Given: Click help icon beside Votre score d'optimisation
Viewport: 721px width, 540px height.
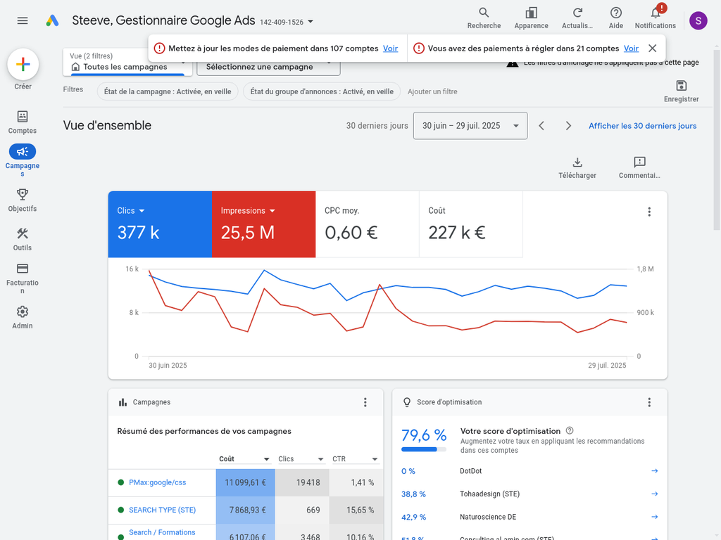Looking at the screenshot, I should 569,431.
